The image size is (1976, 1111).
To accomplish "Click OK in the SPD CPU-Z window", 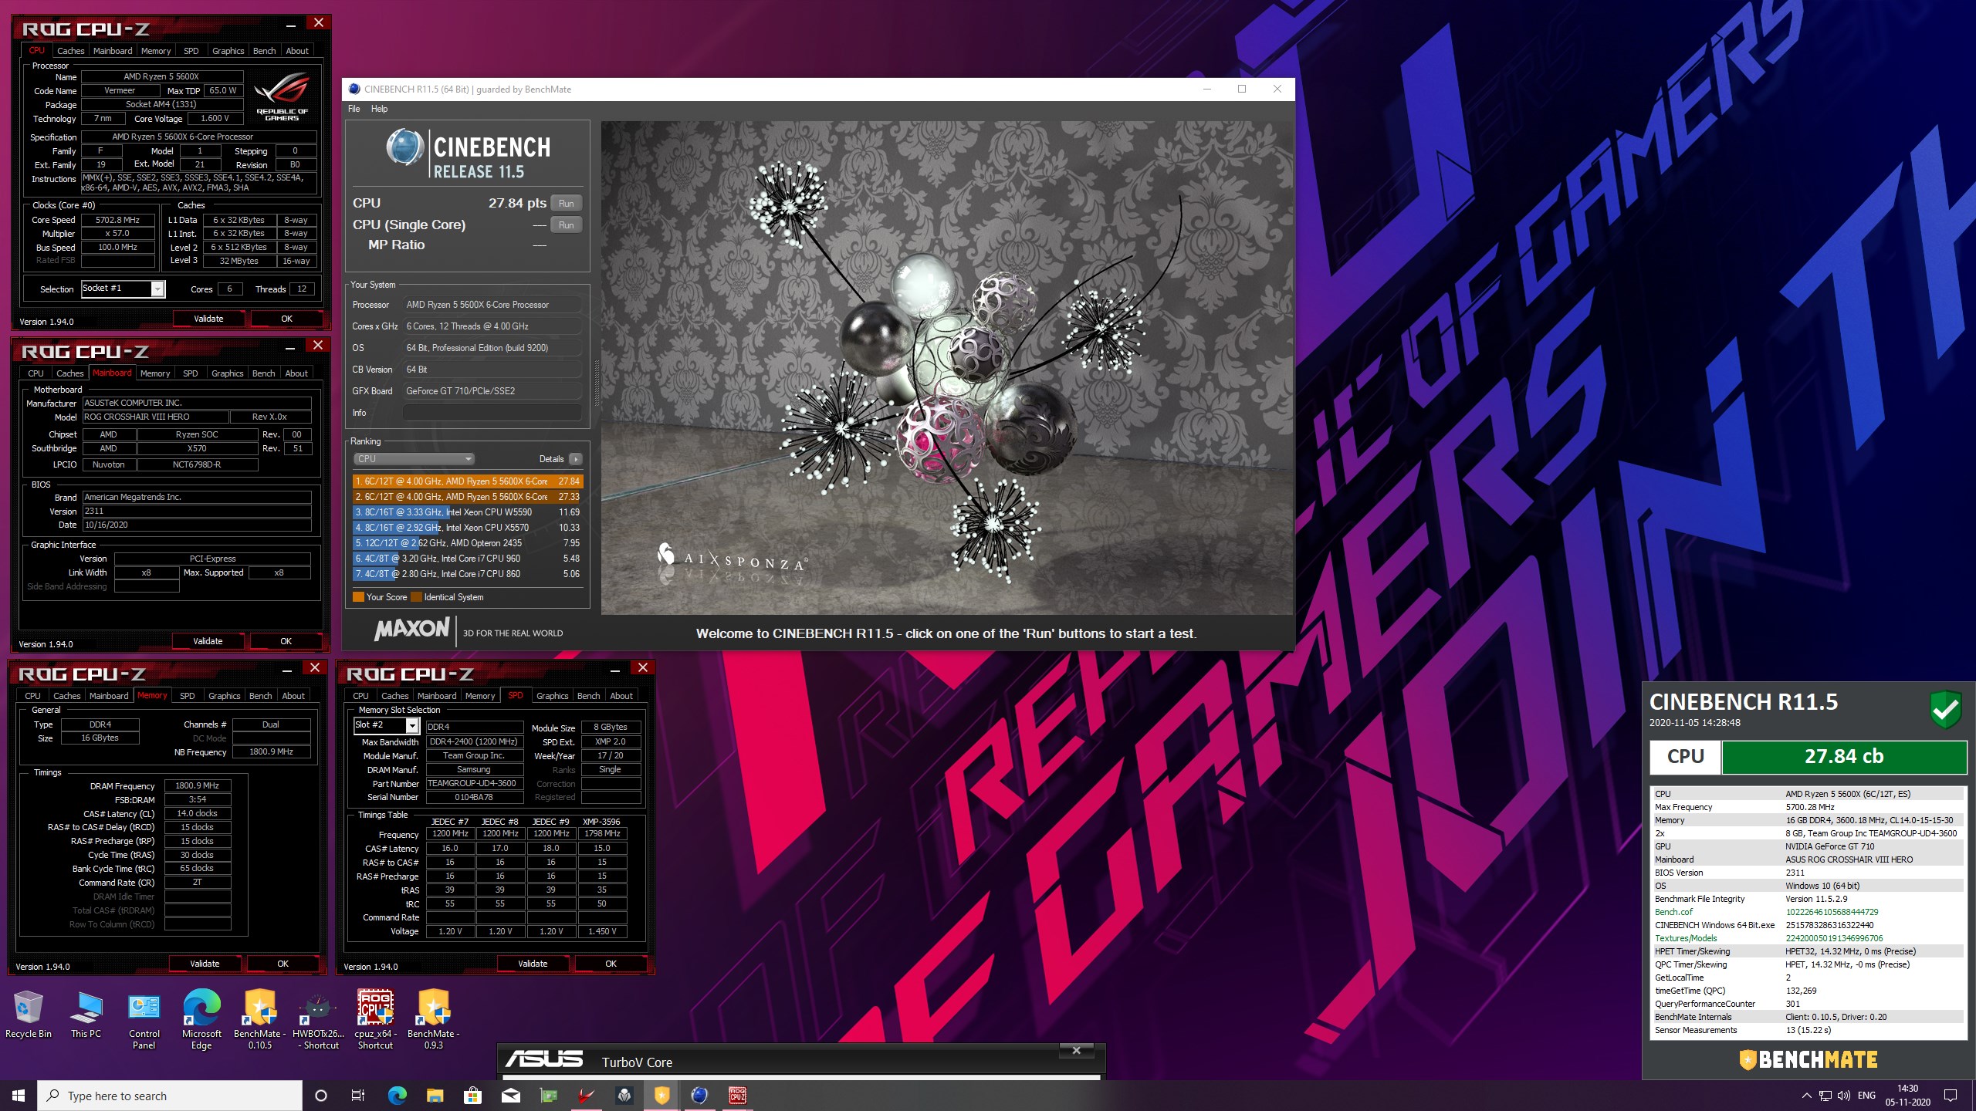I will [x=611, y=964].
